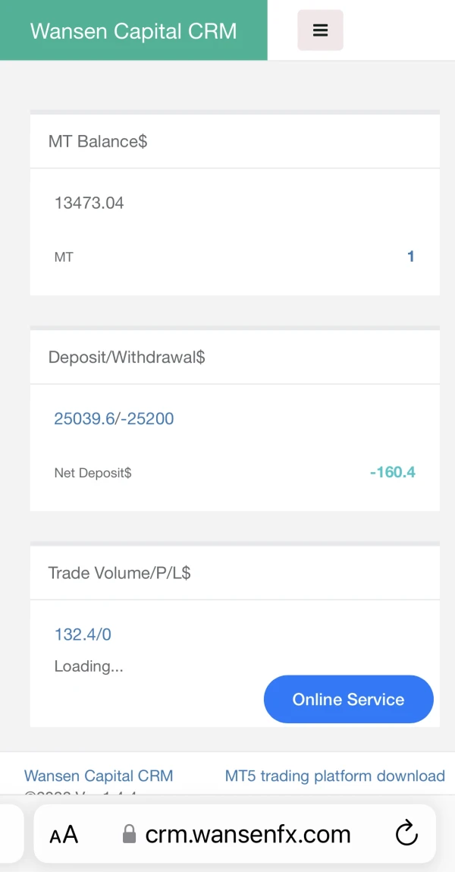Tap the crm.wansenfx.com address field
The height and width of the screenshot is (872, 455).
click(x=247, y=835)
